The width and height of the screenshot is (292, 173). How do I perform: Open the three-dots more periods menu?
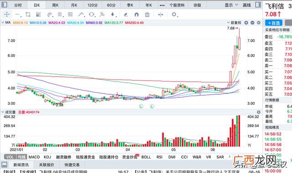(162, 5)
